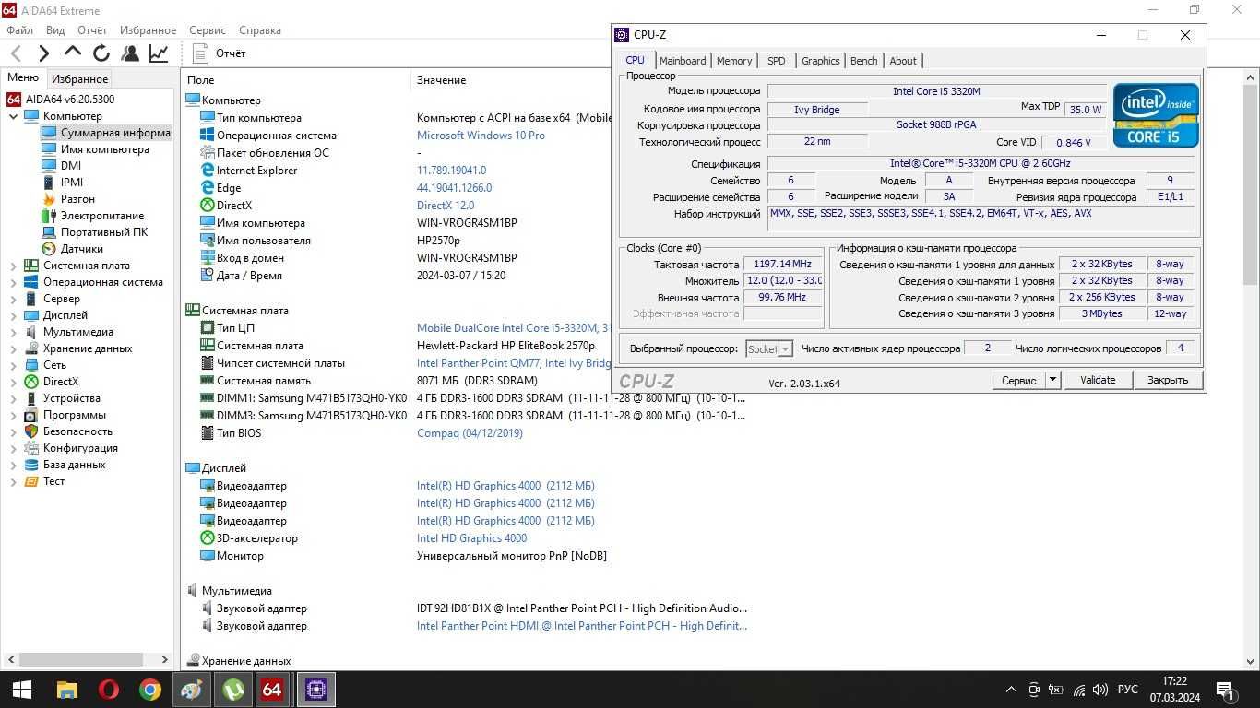Viewport: 1260px width, 708px height.
Task: Select Разгон tree item with flame icon
Action: coord(68,199)
